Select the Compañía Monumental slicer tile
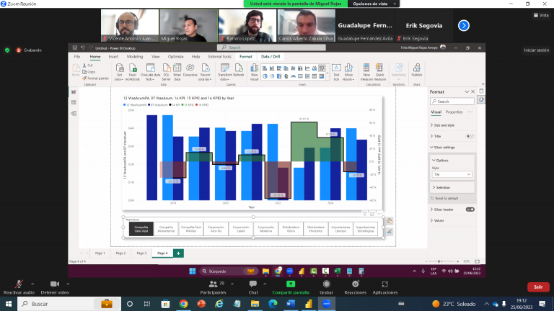Screen dimensions: 554x311 165,229
